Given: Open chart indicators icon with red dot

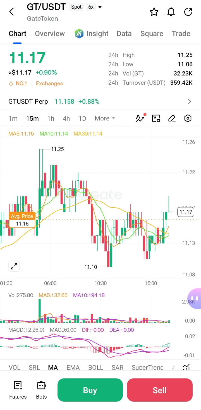Looking at the screenshot, I should click(140, 118).
